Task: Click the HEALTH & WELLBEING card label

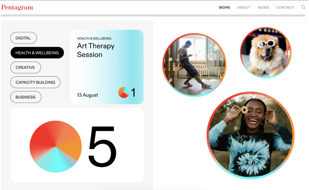Action: coord(94,39)
